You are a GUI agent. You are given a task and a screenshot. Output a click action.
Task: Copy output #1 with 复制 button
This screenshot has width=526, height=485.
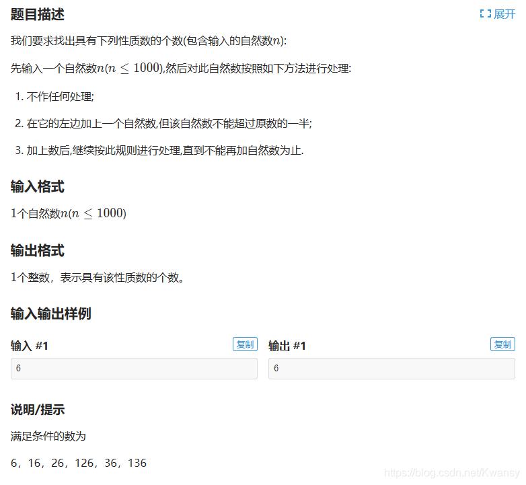[x=502, y=344]
